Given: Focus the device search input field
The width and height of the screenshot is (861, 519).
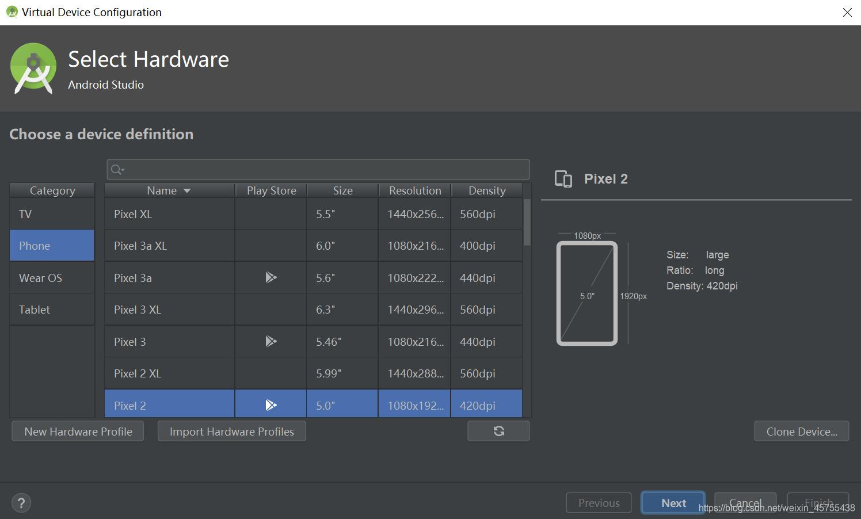Looking at the screenshot, I should (318, 169).
